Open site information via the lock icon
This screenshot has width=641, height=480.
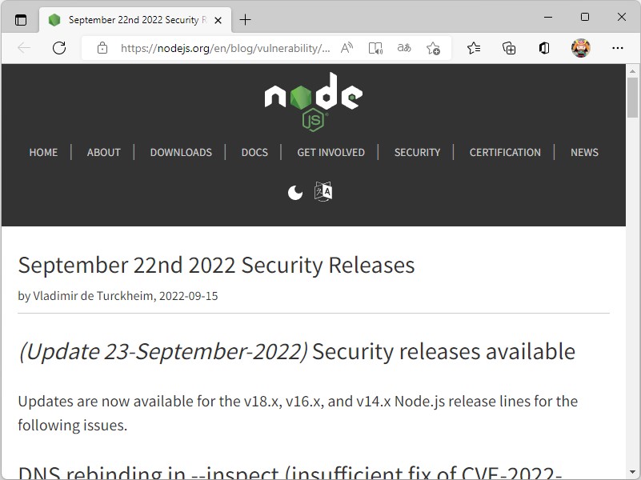click(x=102, y=48)
